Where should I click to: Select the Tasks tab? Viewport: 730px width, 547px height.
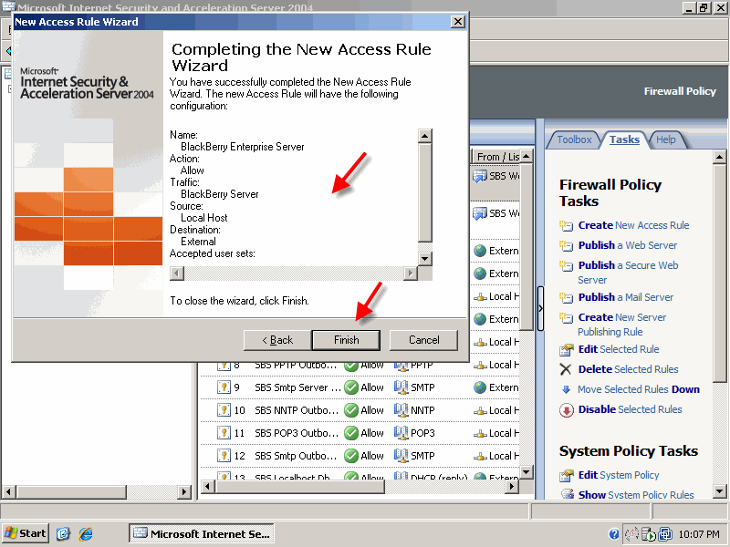pyautogui.click(x=624, y=139)
